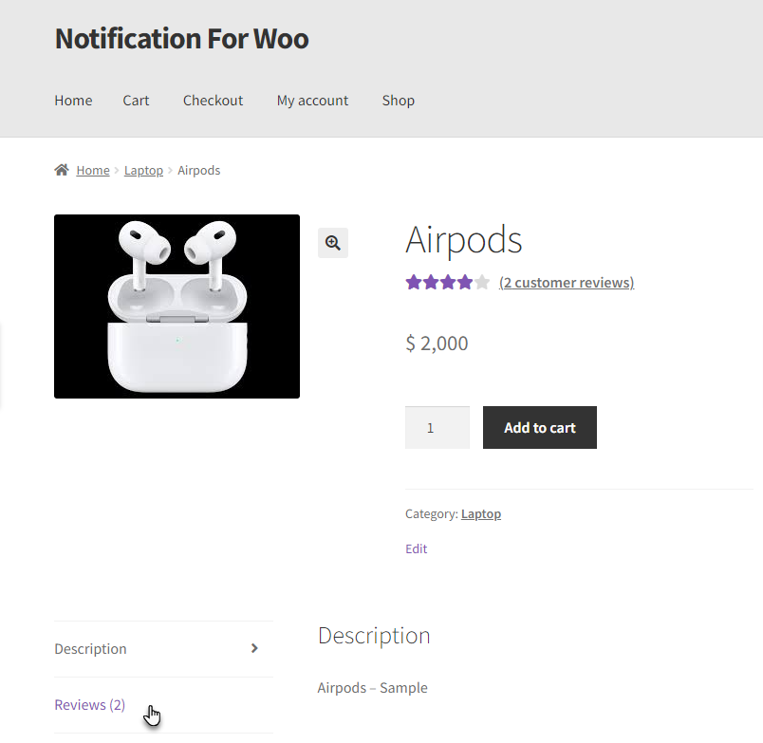Click the Home breadcrumb link

pos(93,170)
